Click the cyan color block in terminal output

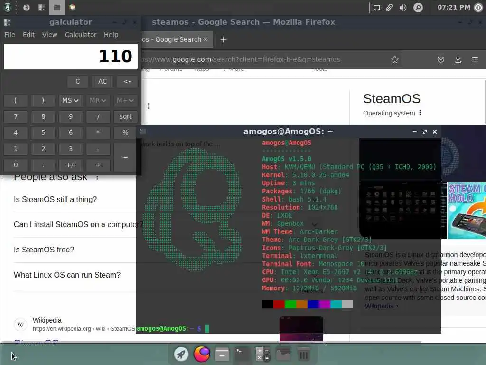[336, 305]
